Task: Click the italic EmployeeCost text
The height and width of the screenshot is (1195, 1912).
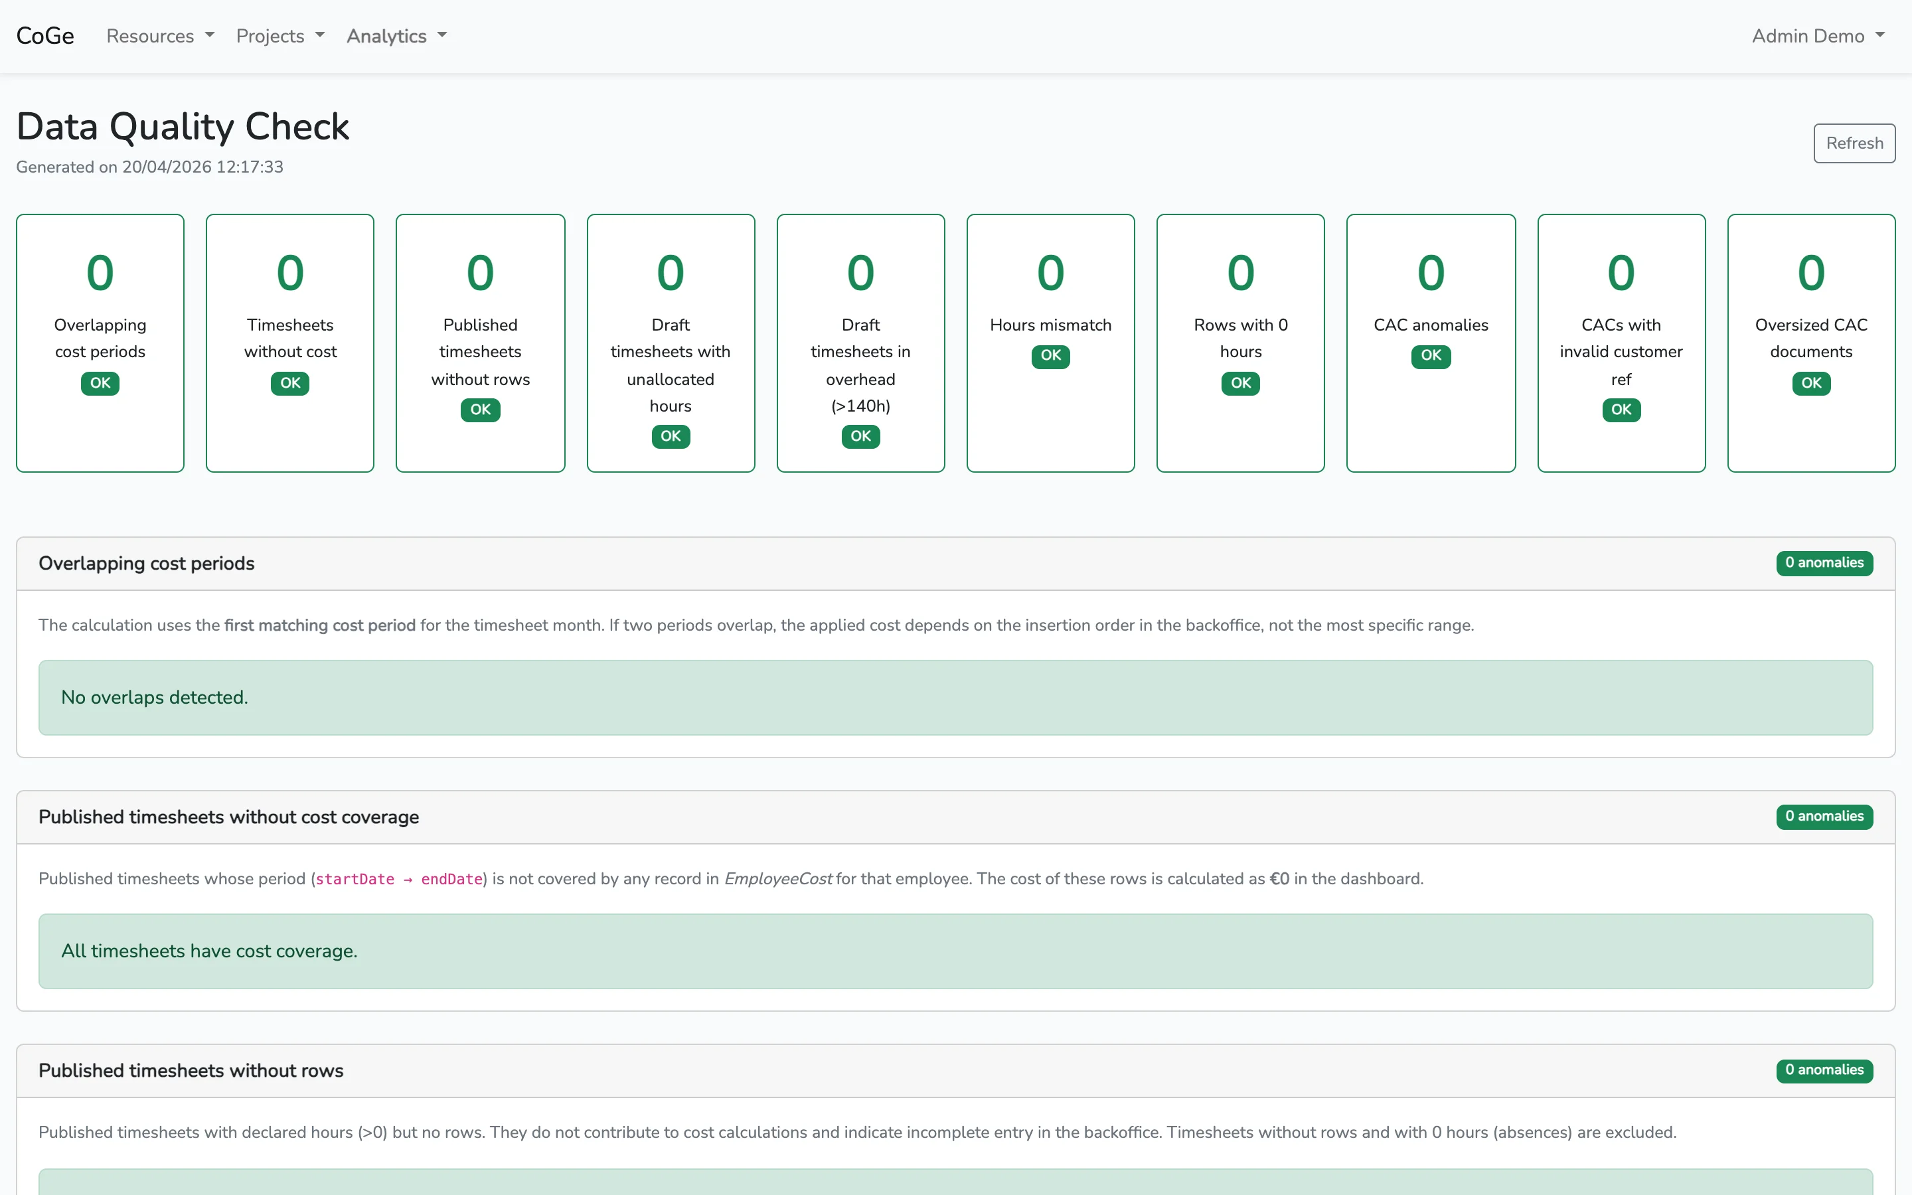Action: (777, 879)
